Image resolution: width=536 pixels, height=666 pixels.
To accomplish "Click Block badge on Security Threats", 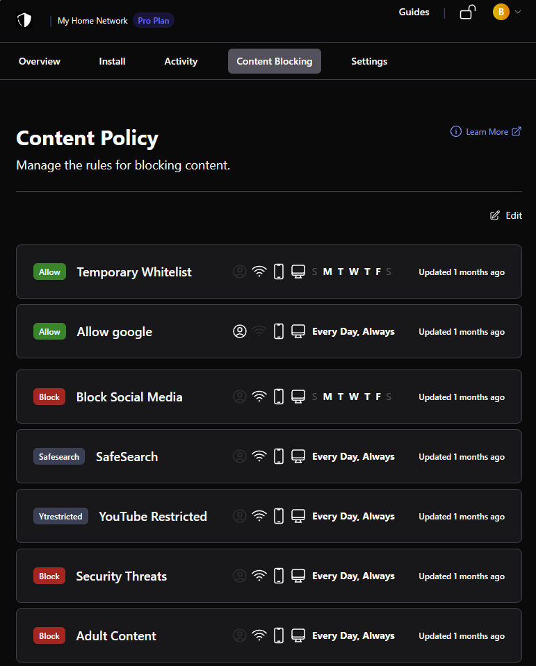I will coord(49,576).
